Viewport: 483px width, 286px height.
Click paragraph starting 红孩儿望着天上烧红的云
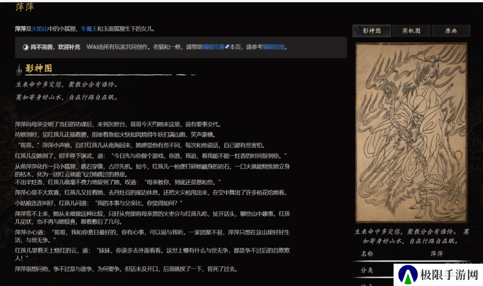[153, 254]
